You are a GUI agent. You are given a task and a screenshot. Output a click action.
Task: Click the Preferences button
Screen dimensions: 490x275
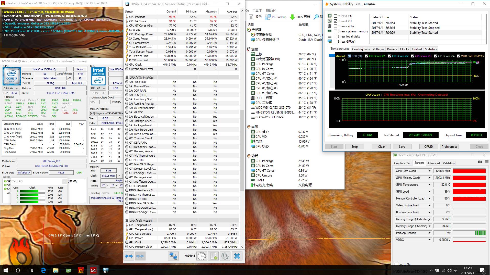(449, 147)
